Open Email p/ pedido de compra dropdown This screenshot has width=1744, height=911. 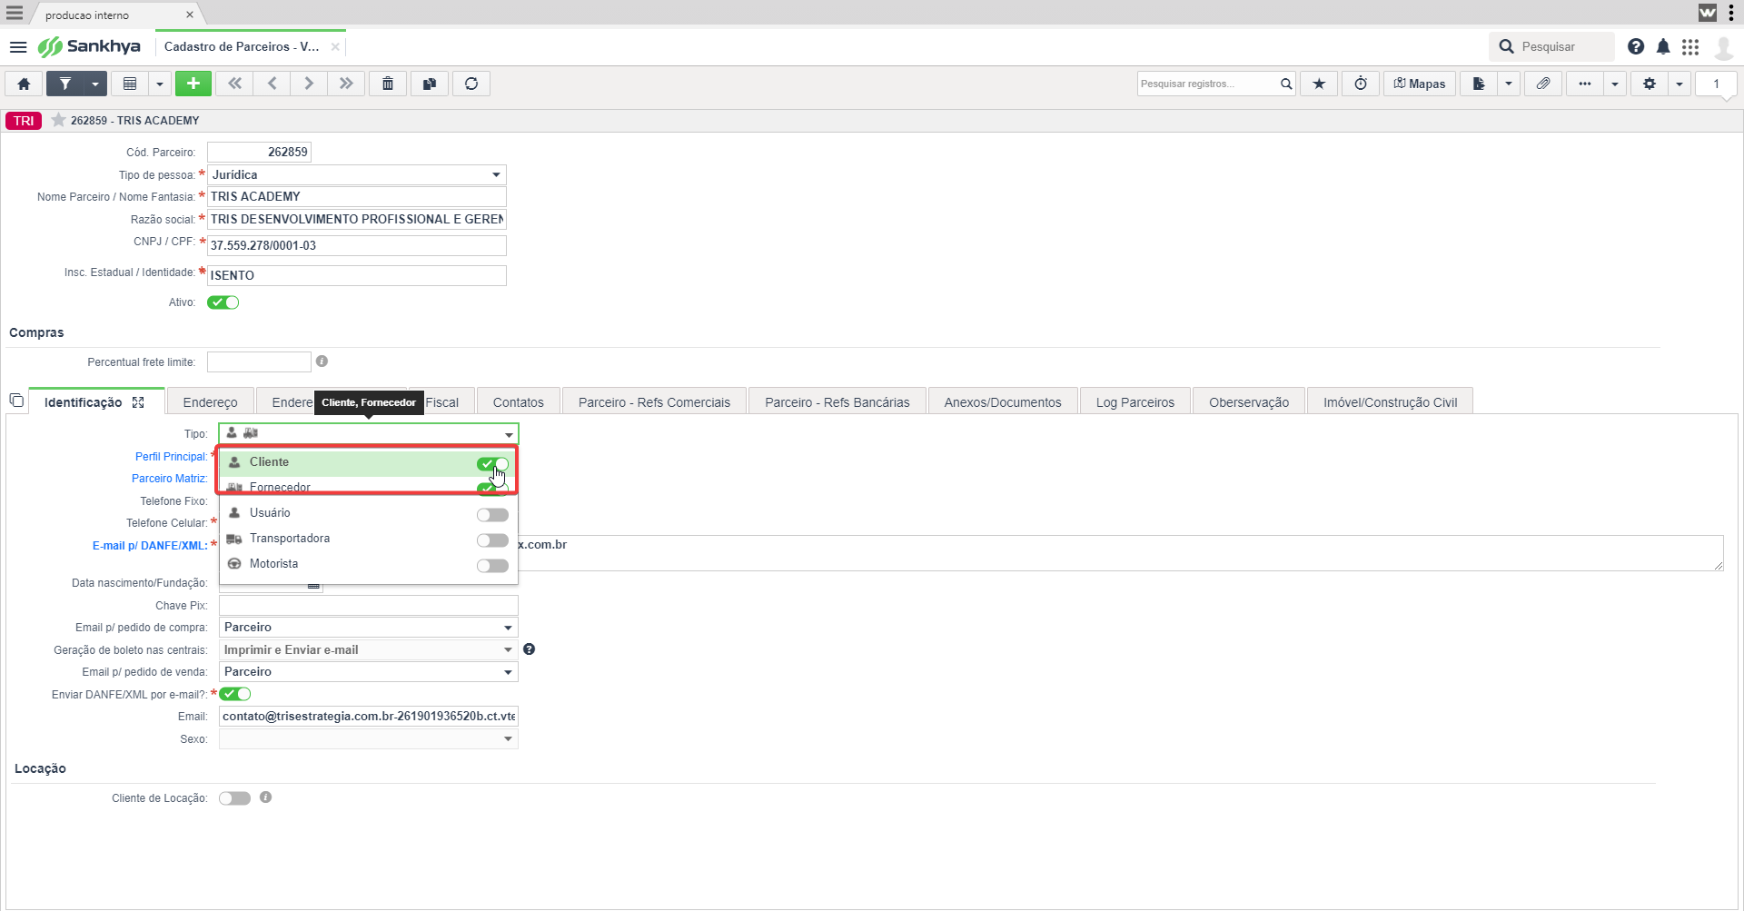[369, 628]
